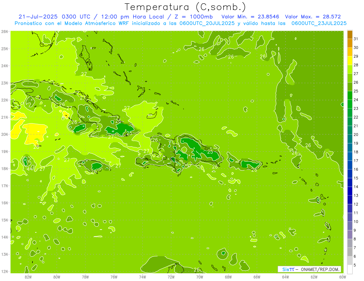The image size is (364, 281).
Task: Click the '17N' latitude axis label
Action: tap(5, 186)
